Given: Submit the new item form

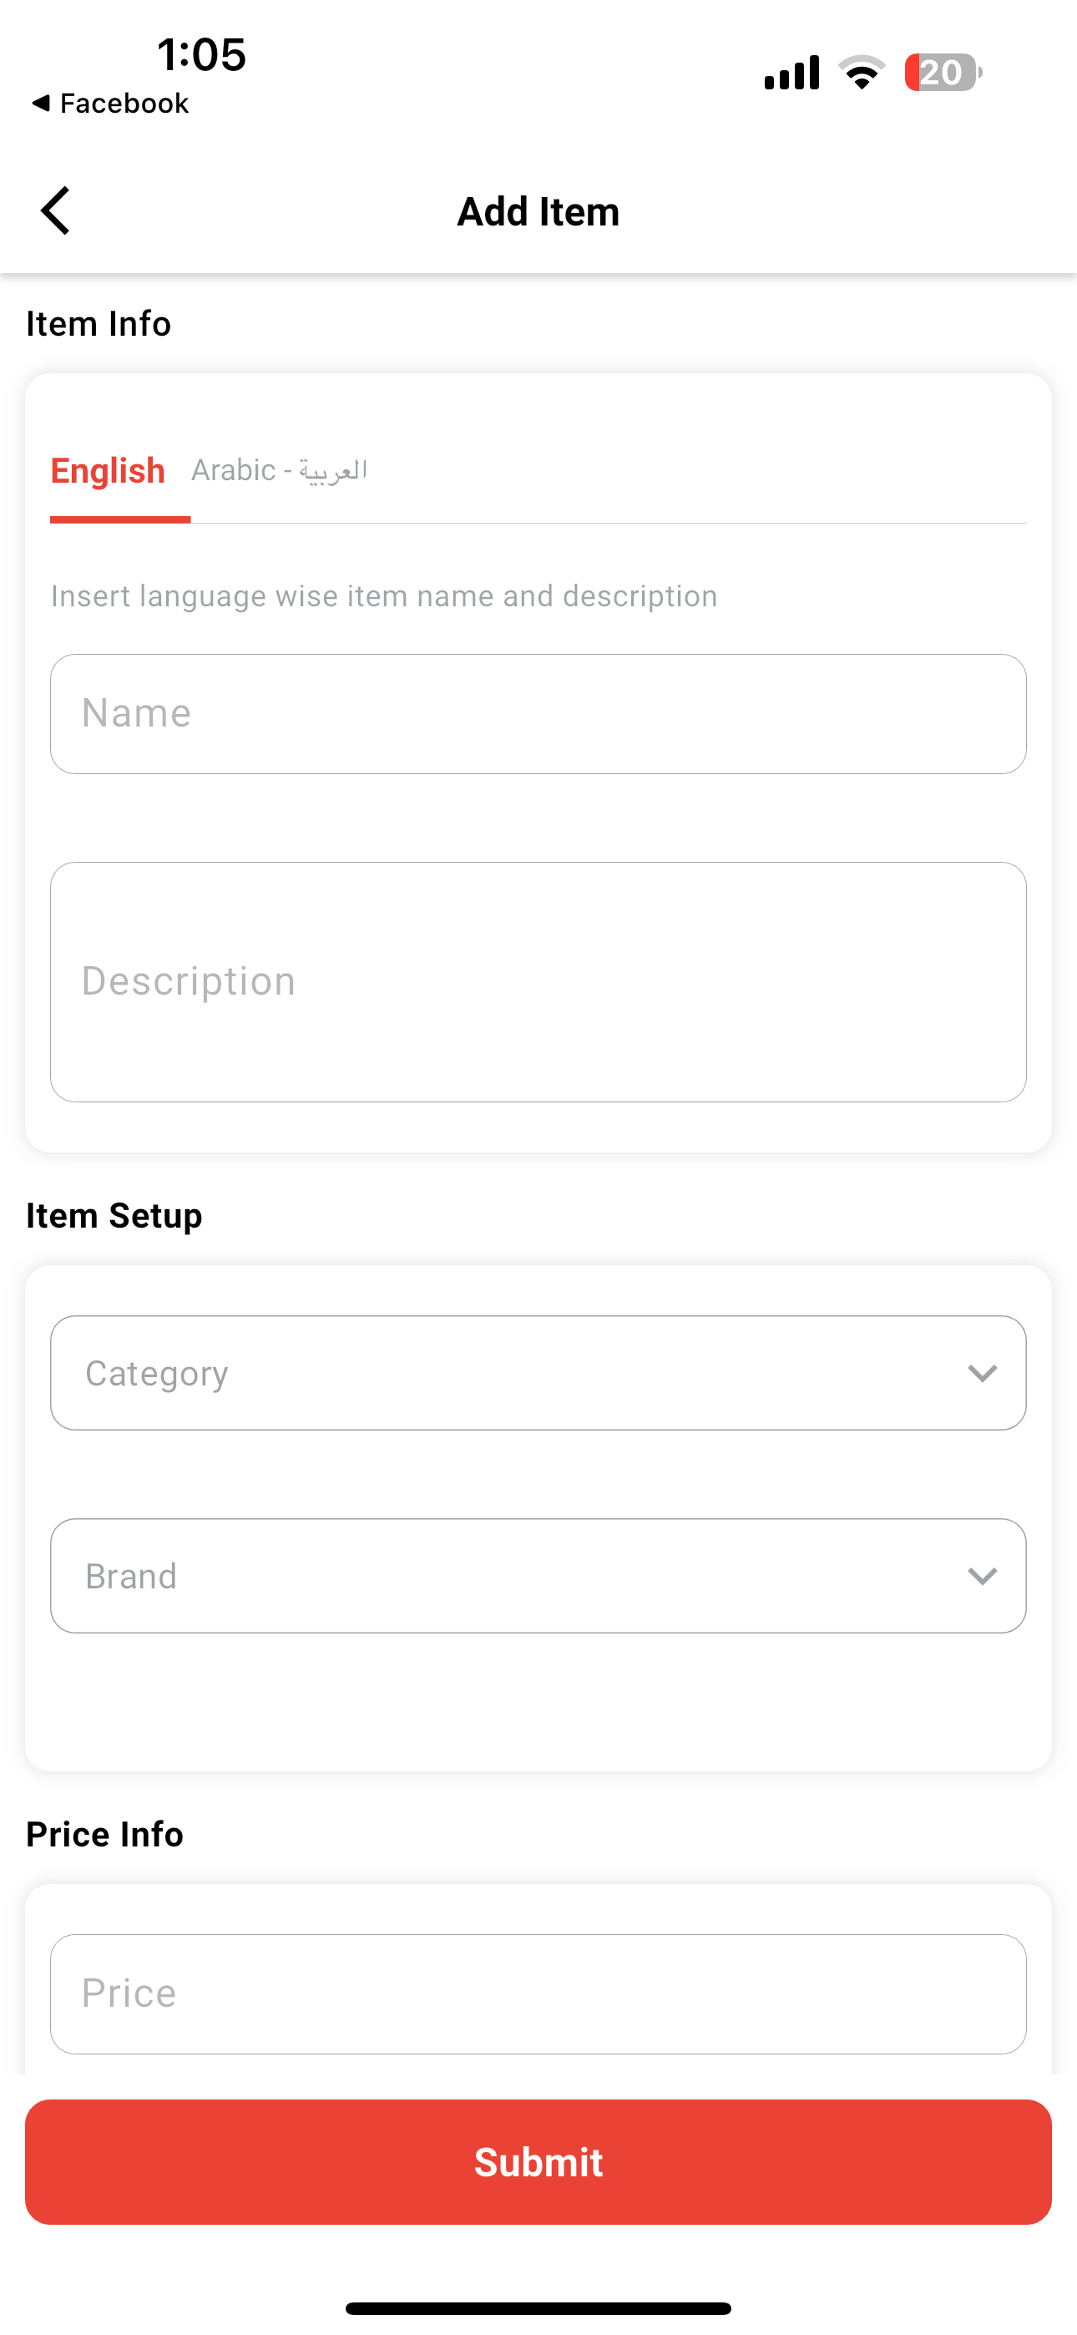Looking at the screenshot, I should click(538, 2162).
